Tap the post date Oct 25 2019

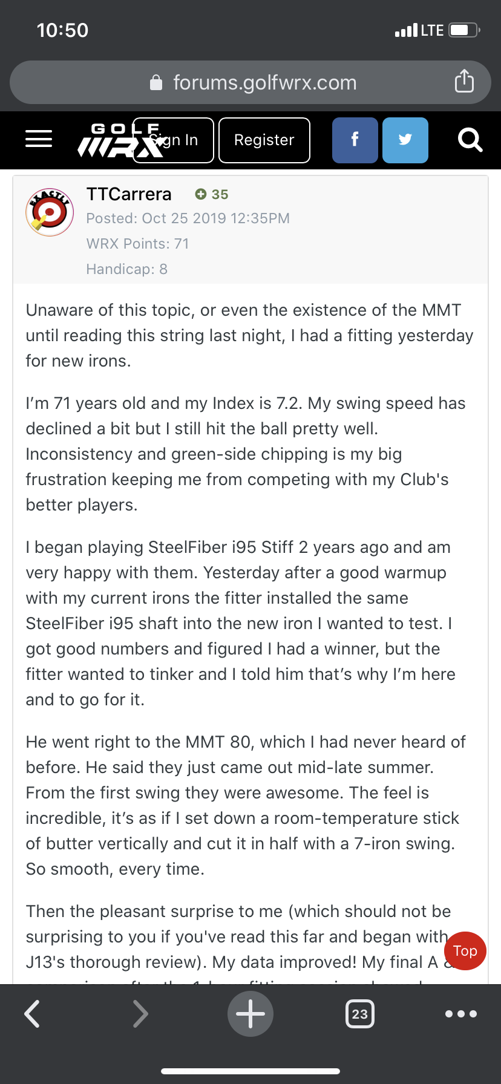[x=188, y=218]
